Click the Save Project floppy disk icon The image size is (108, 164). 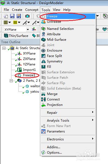[12, 16]
